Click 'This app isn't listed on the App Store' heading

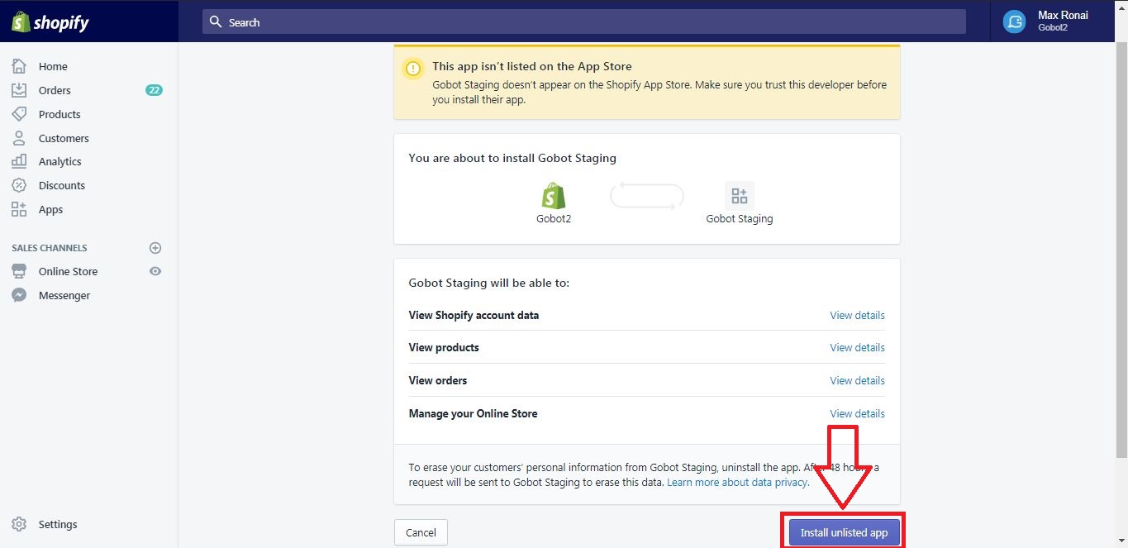(532, 66)
